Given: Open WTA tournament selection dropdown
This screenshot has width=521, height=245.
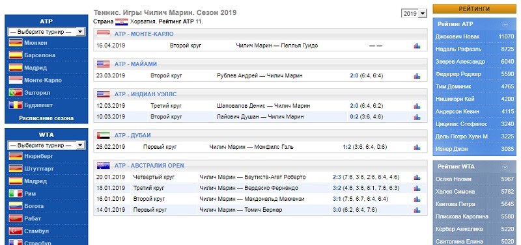Looking at the screenshot, I should tap(46, 145).
